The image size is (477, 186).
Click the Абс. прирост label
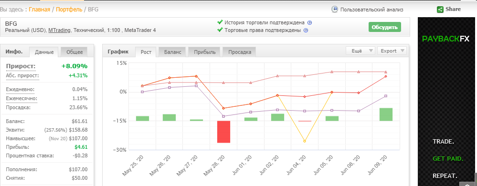tap(22, 75)
